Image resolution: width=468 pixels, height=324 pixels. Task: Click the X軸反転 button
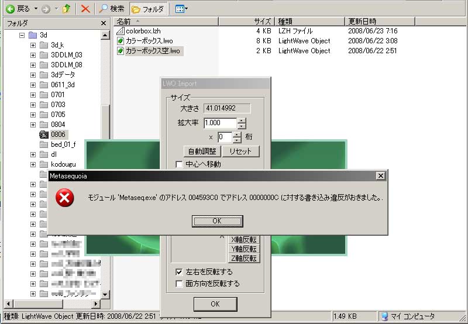tap(244, 240)
